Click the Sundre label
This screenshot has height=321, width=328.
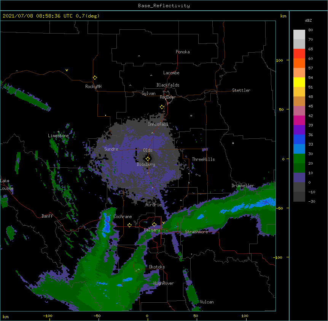(111, 149)
